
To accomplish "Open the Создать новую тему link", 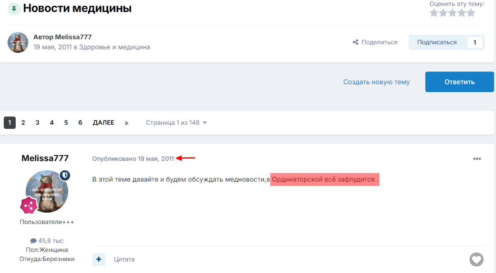I will pos(377,82).
